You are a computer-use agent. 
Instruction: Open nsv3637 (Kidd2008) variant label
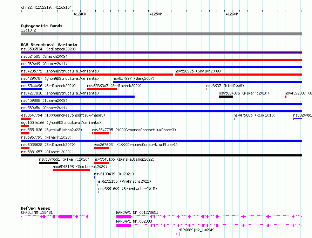click(225, 86)
